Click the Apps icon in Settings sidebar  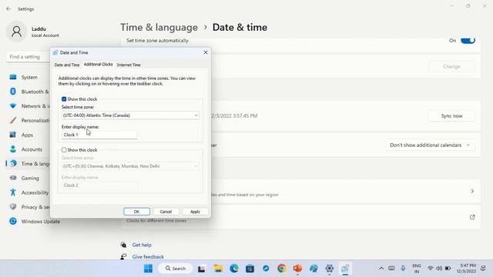tap(13, 135)
